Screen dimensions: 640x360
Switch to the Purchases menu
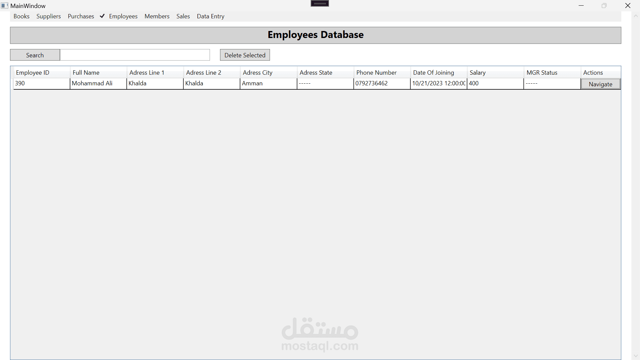(x=81, y=16)
